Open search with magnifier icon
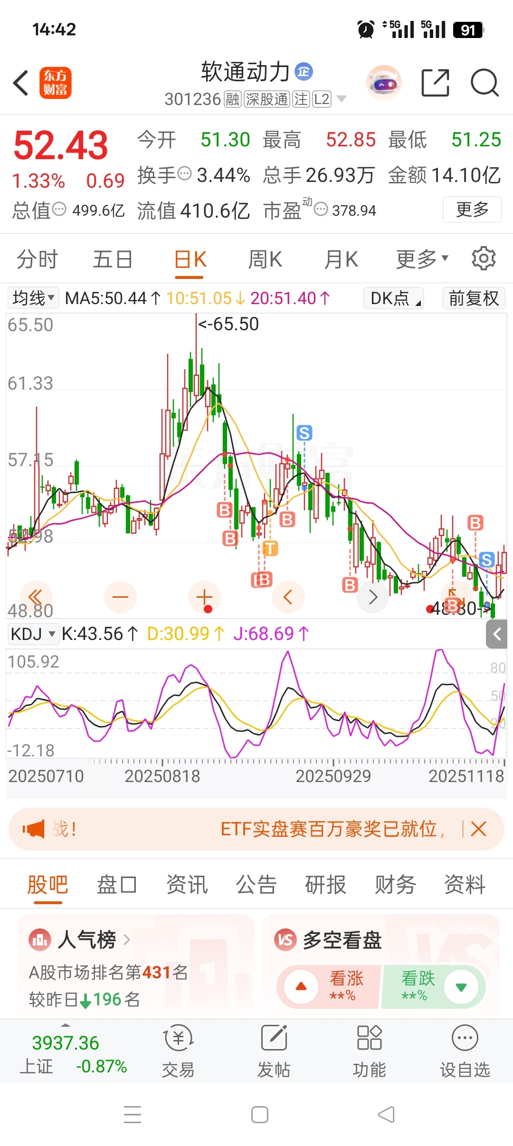The width and height of the screenshot is (513, 1146). coord(484,83)
